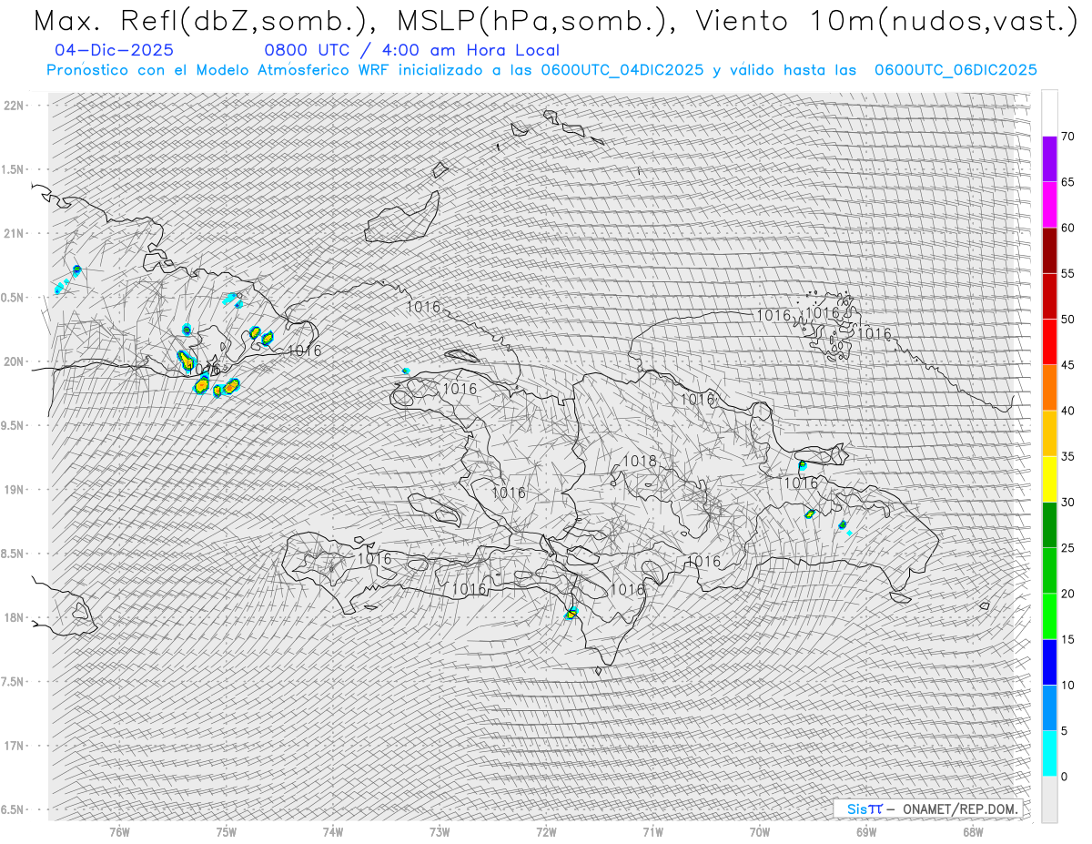Screen dimensions: 1092x844
Task: Click the light blue 5-10 dBZ band
Action: pyautogui.click(x=1049, y=707)
